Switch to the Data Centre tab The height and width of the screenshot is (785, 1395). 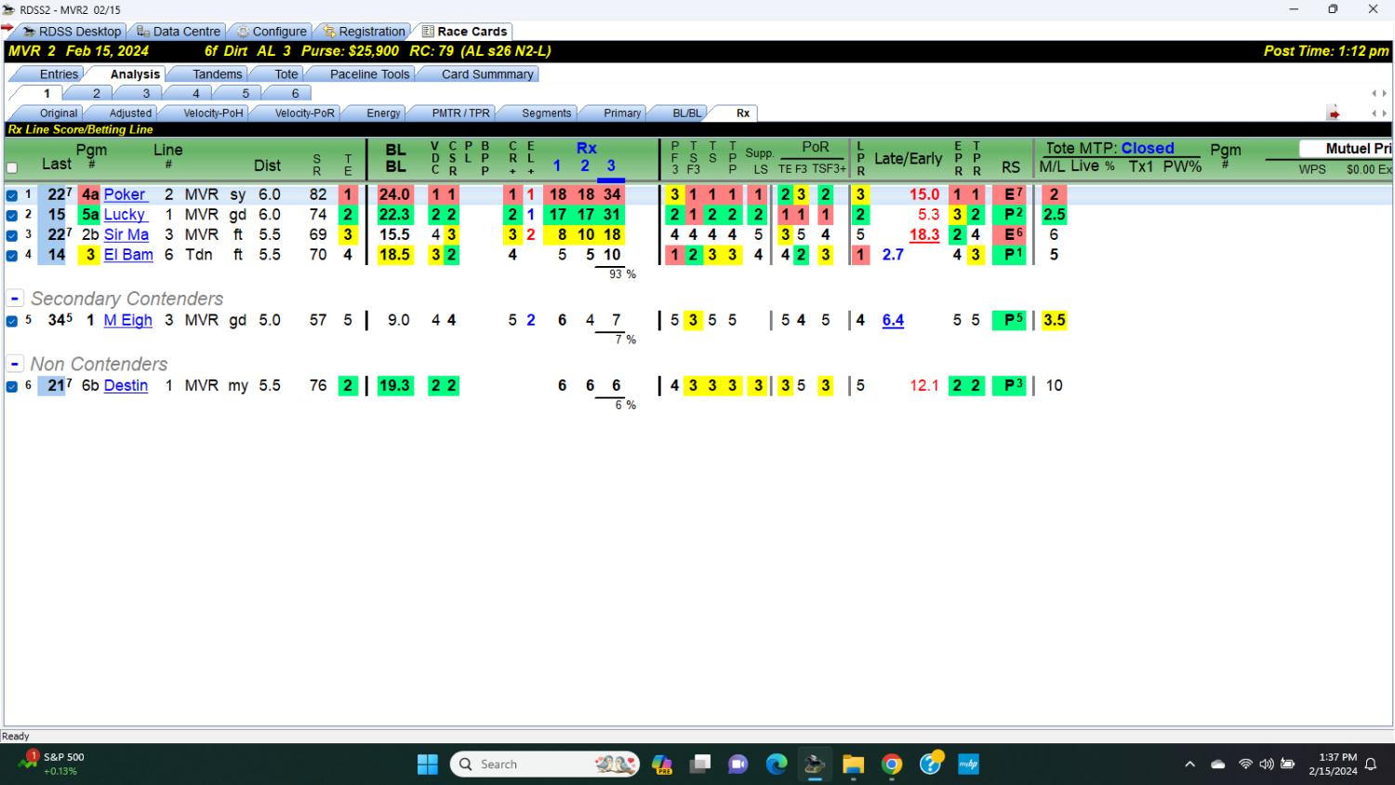point(179,32)
